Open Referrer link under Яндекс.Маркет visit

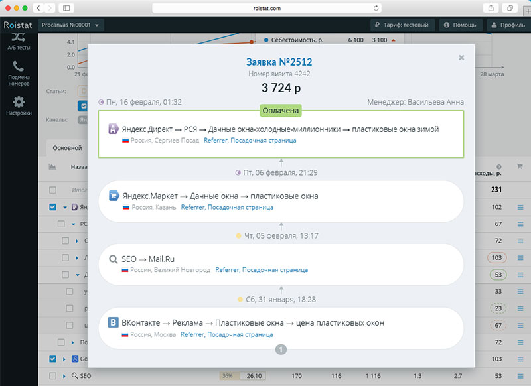(x=192, y=207)
